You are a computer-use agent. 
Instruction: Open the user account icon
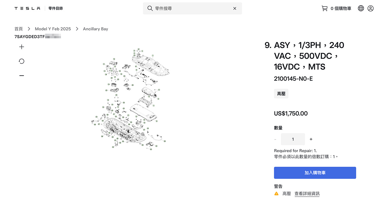[371, 8]
